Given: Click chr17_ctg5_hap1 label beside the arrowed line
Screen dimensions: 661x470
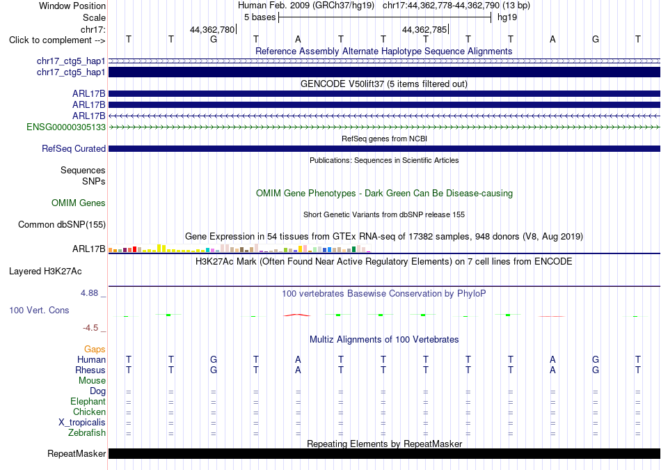Looking at the screenshot, I should [x=71, y=61].
